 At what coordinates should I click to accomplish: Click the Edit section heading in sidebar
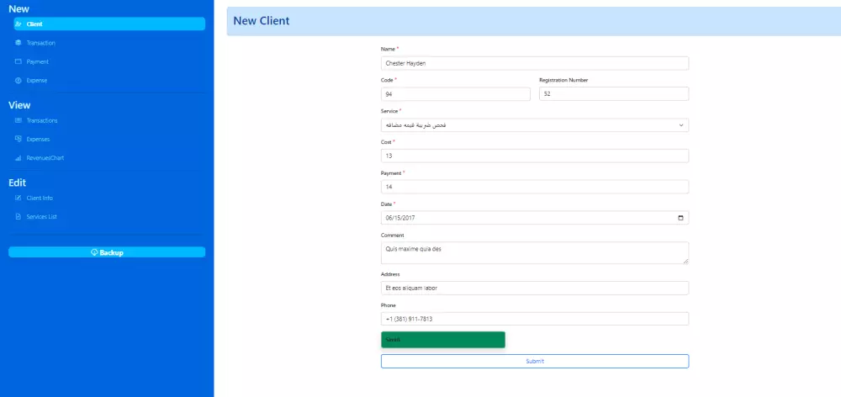pos(17,183)
